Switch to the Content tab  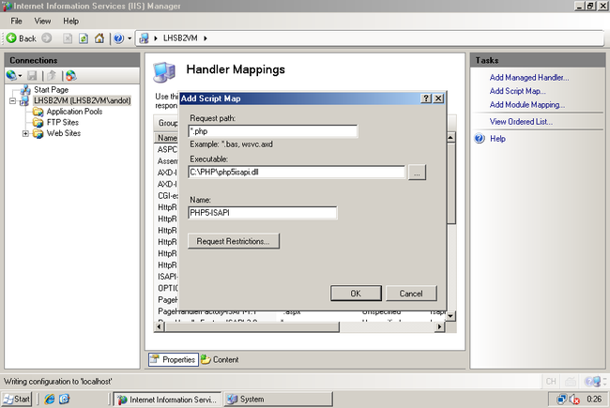tap(220, 359)
